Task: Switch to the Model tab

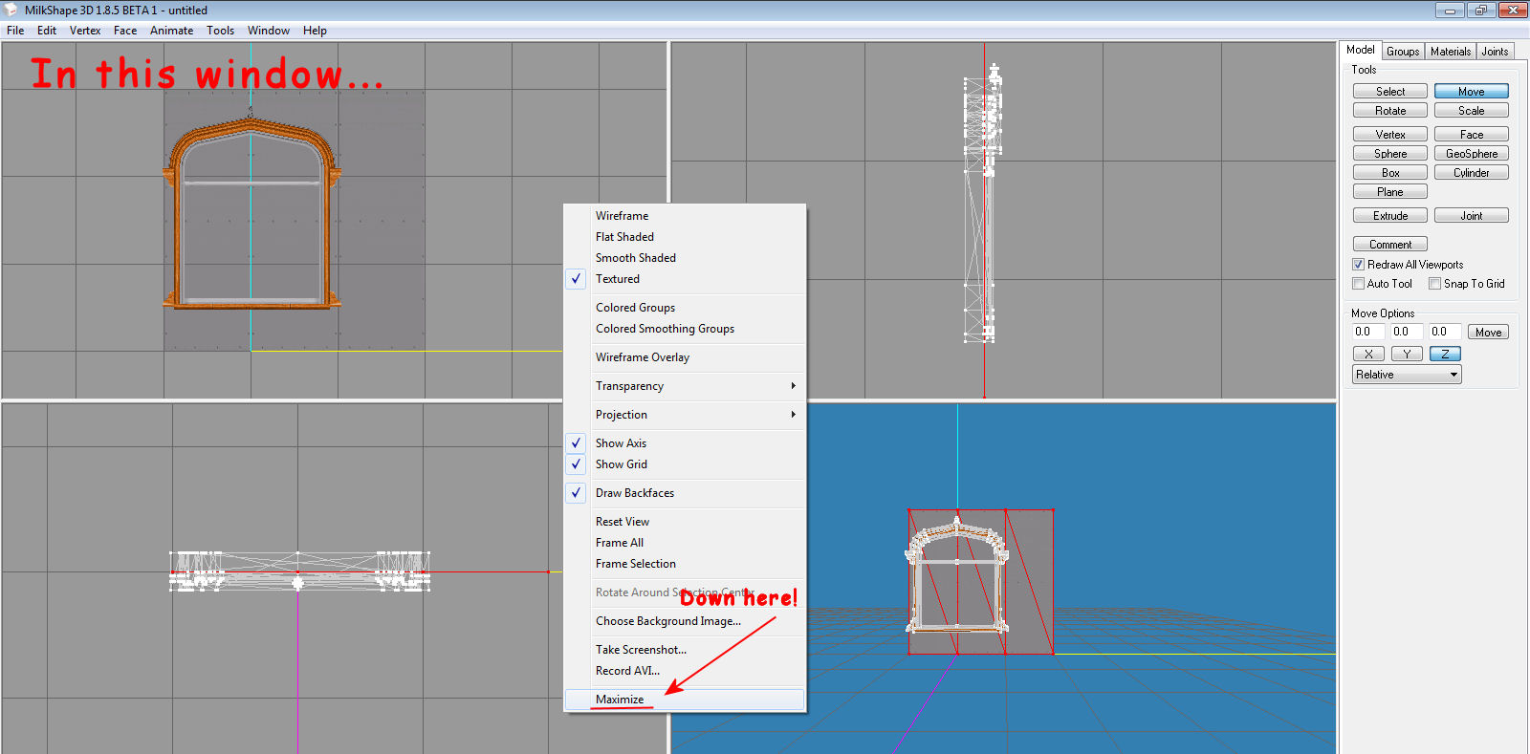Action: coord(1360,50)
